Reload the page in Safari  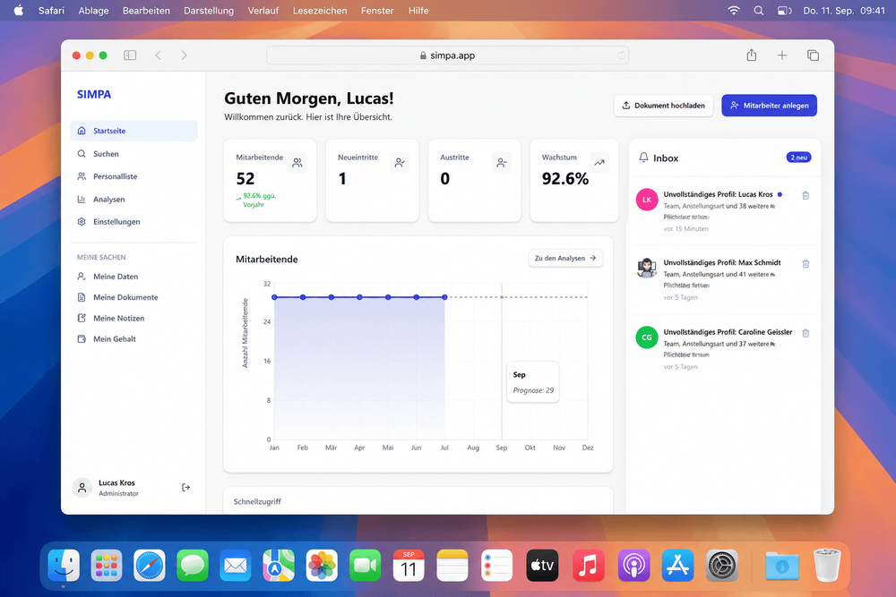click(621, 55)
